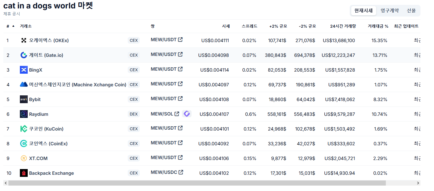Click the price US$0.004111

pyautogui.click(x=215, y=40)
